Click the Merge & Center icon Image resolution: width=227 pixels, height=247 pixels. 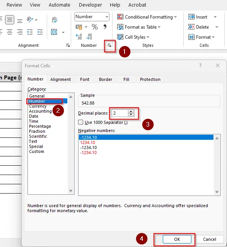pos(54,32)
